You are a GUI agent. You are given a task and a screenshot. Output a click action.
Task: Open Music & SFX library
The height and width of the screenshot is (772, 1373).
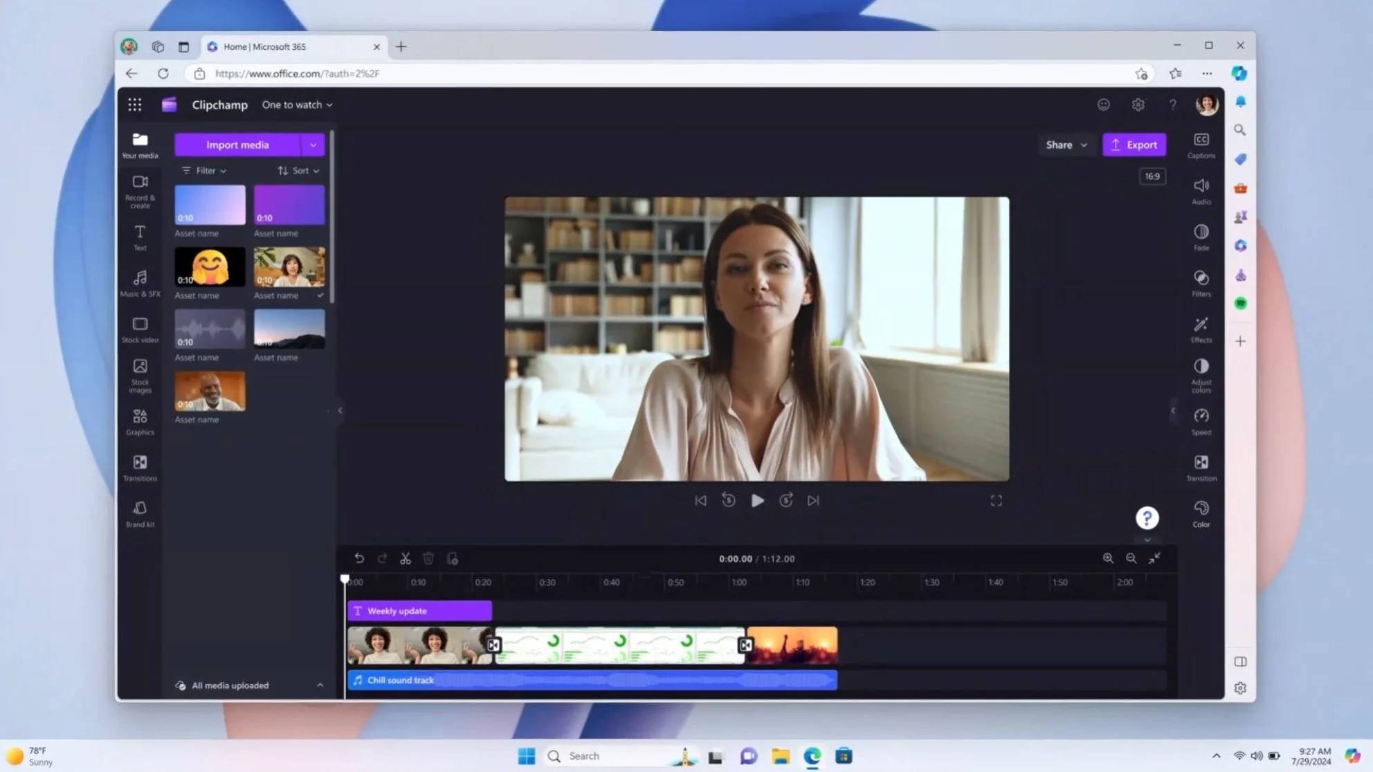point(140,283)
